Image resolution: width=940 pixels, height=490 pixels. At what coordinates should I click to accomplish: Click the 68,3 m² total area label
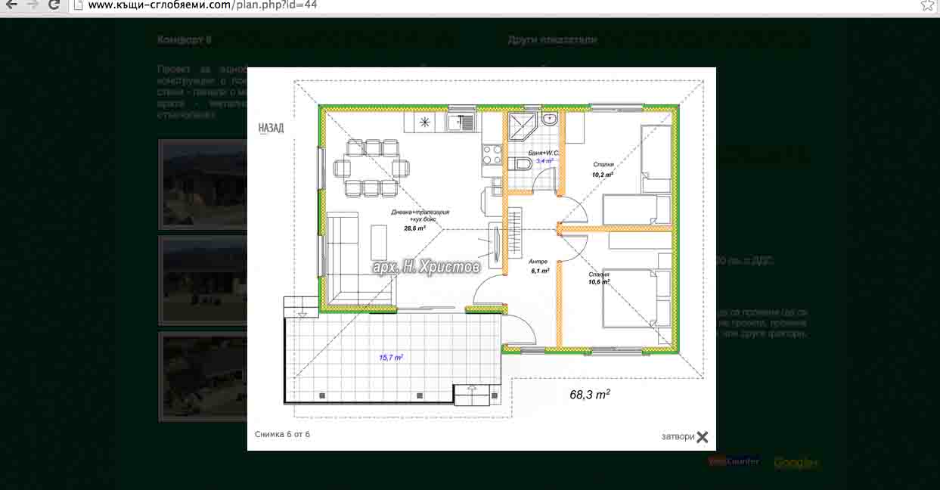[x=590, y=395]
